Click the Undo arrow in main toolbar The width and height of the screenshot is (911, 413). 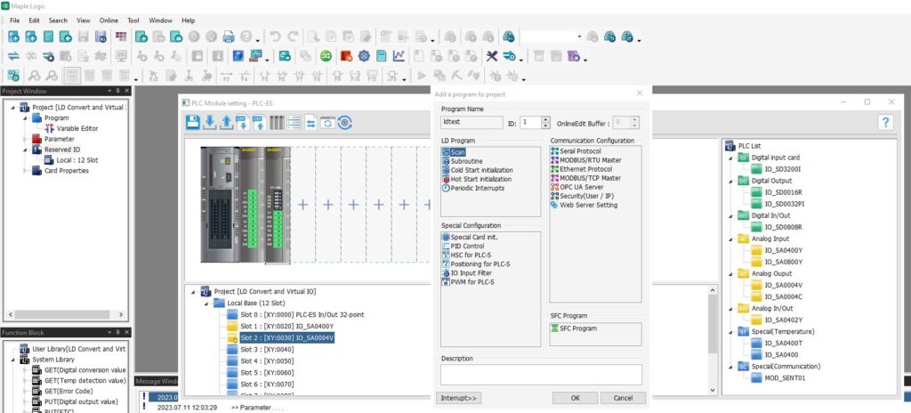pos(276,36)
